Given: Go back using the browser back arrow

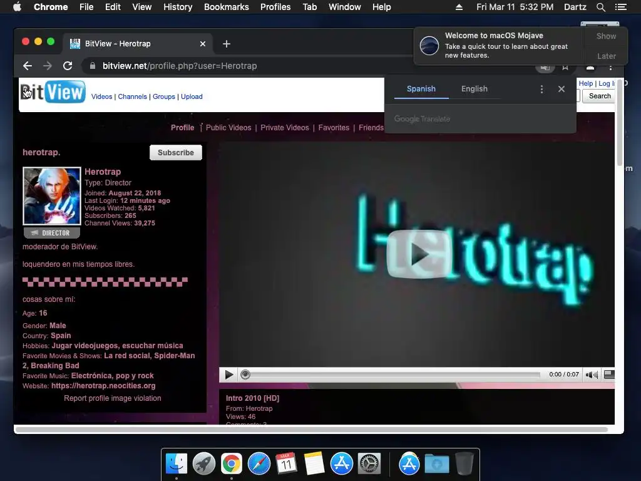Looking at the screenshot, I should (x=28, y=66).
